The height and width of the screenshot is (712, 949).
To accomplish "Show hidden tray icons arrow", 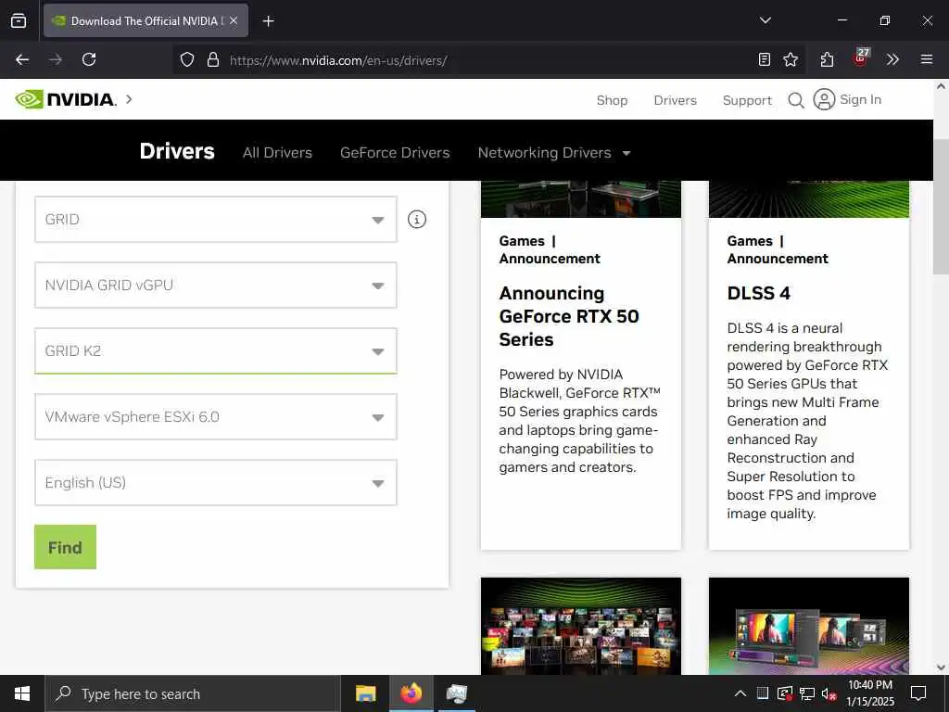I will pyautogui.click(x=740, y=693).
